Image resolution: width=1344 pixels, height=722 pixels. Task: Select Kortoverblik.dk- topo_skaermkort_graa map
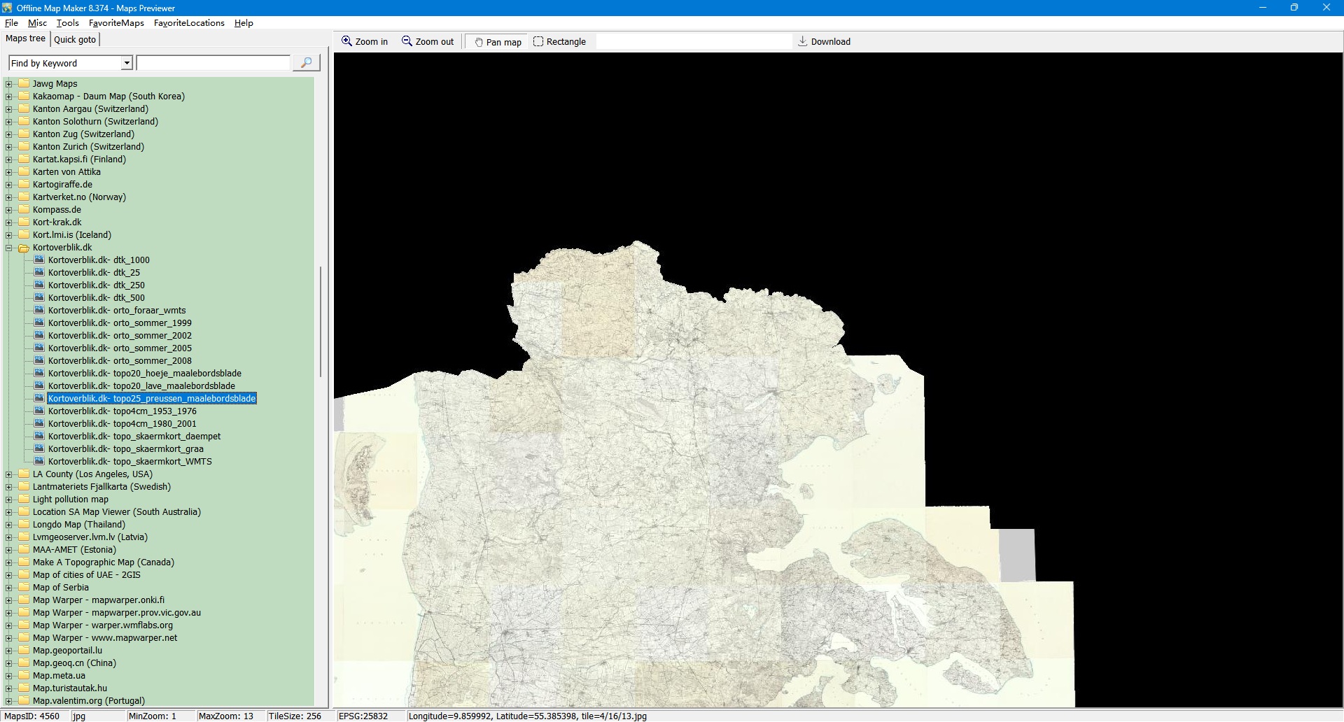point(125,448)
